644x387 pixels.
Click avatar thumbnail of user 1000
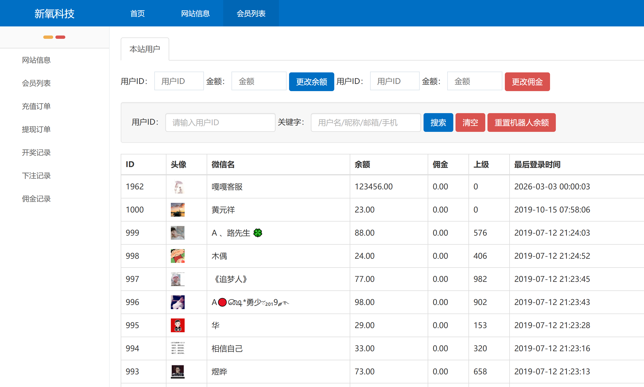point(177,210)
